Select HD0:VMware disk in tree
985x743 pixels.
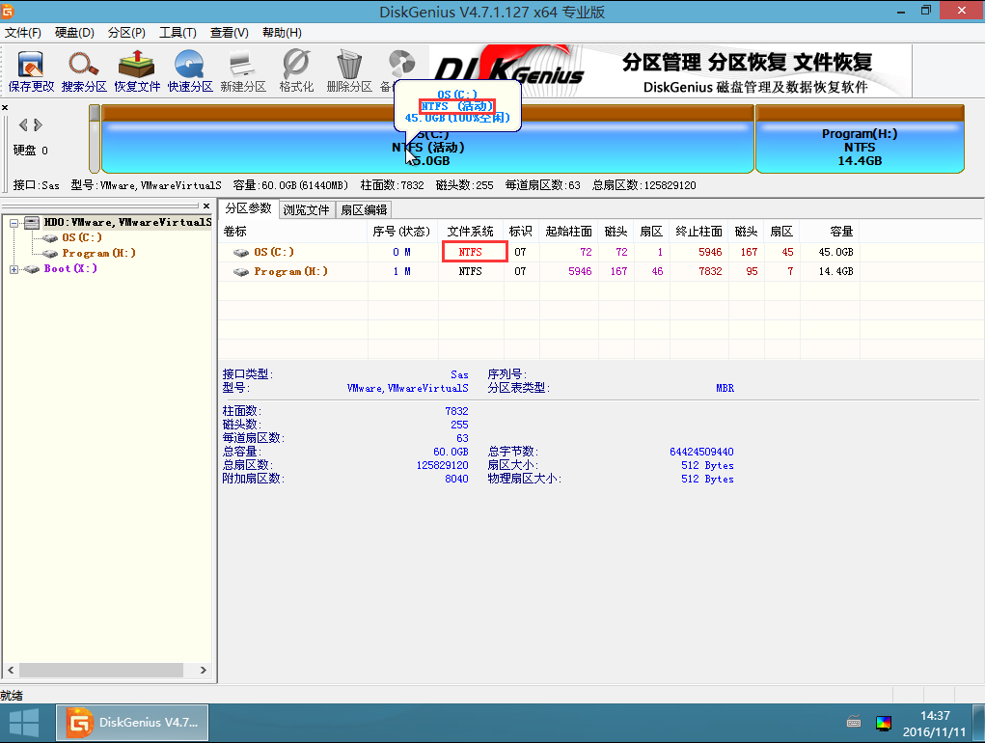127,222
